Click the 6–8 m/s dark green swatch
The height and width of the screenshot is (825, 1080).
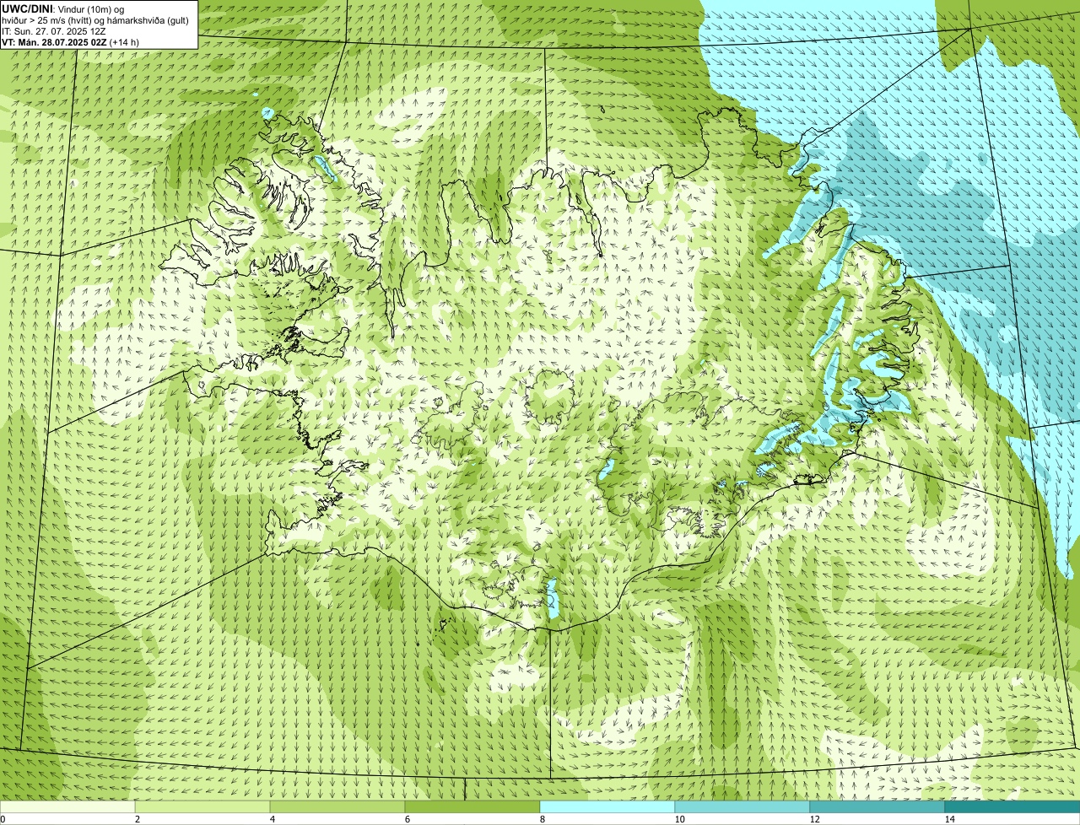(x=472, y=806)
